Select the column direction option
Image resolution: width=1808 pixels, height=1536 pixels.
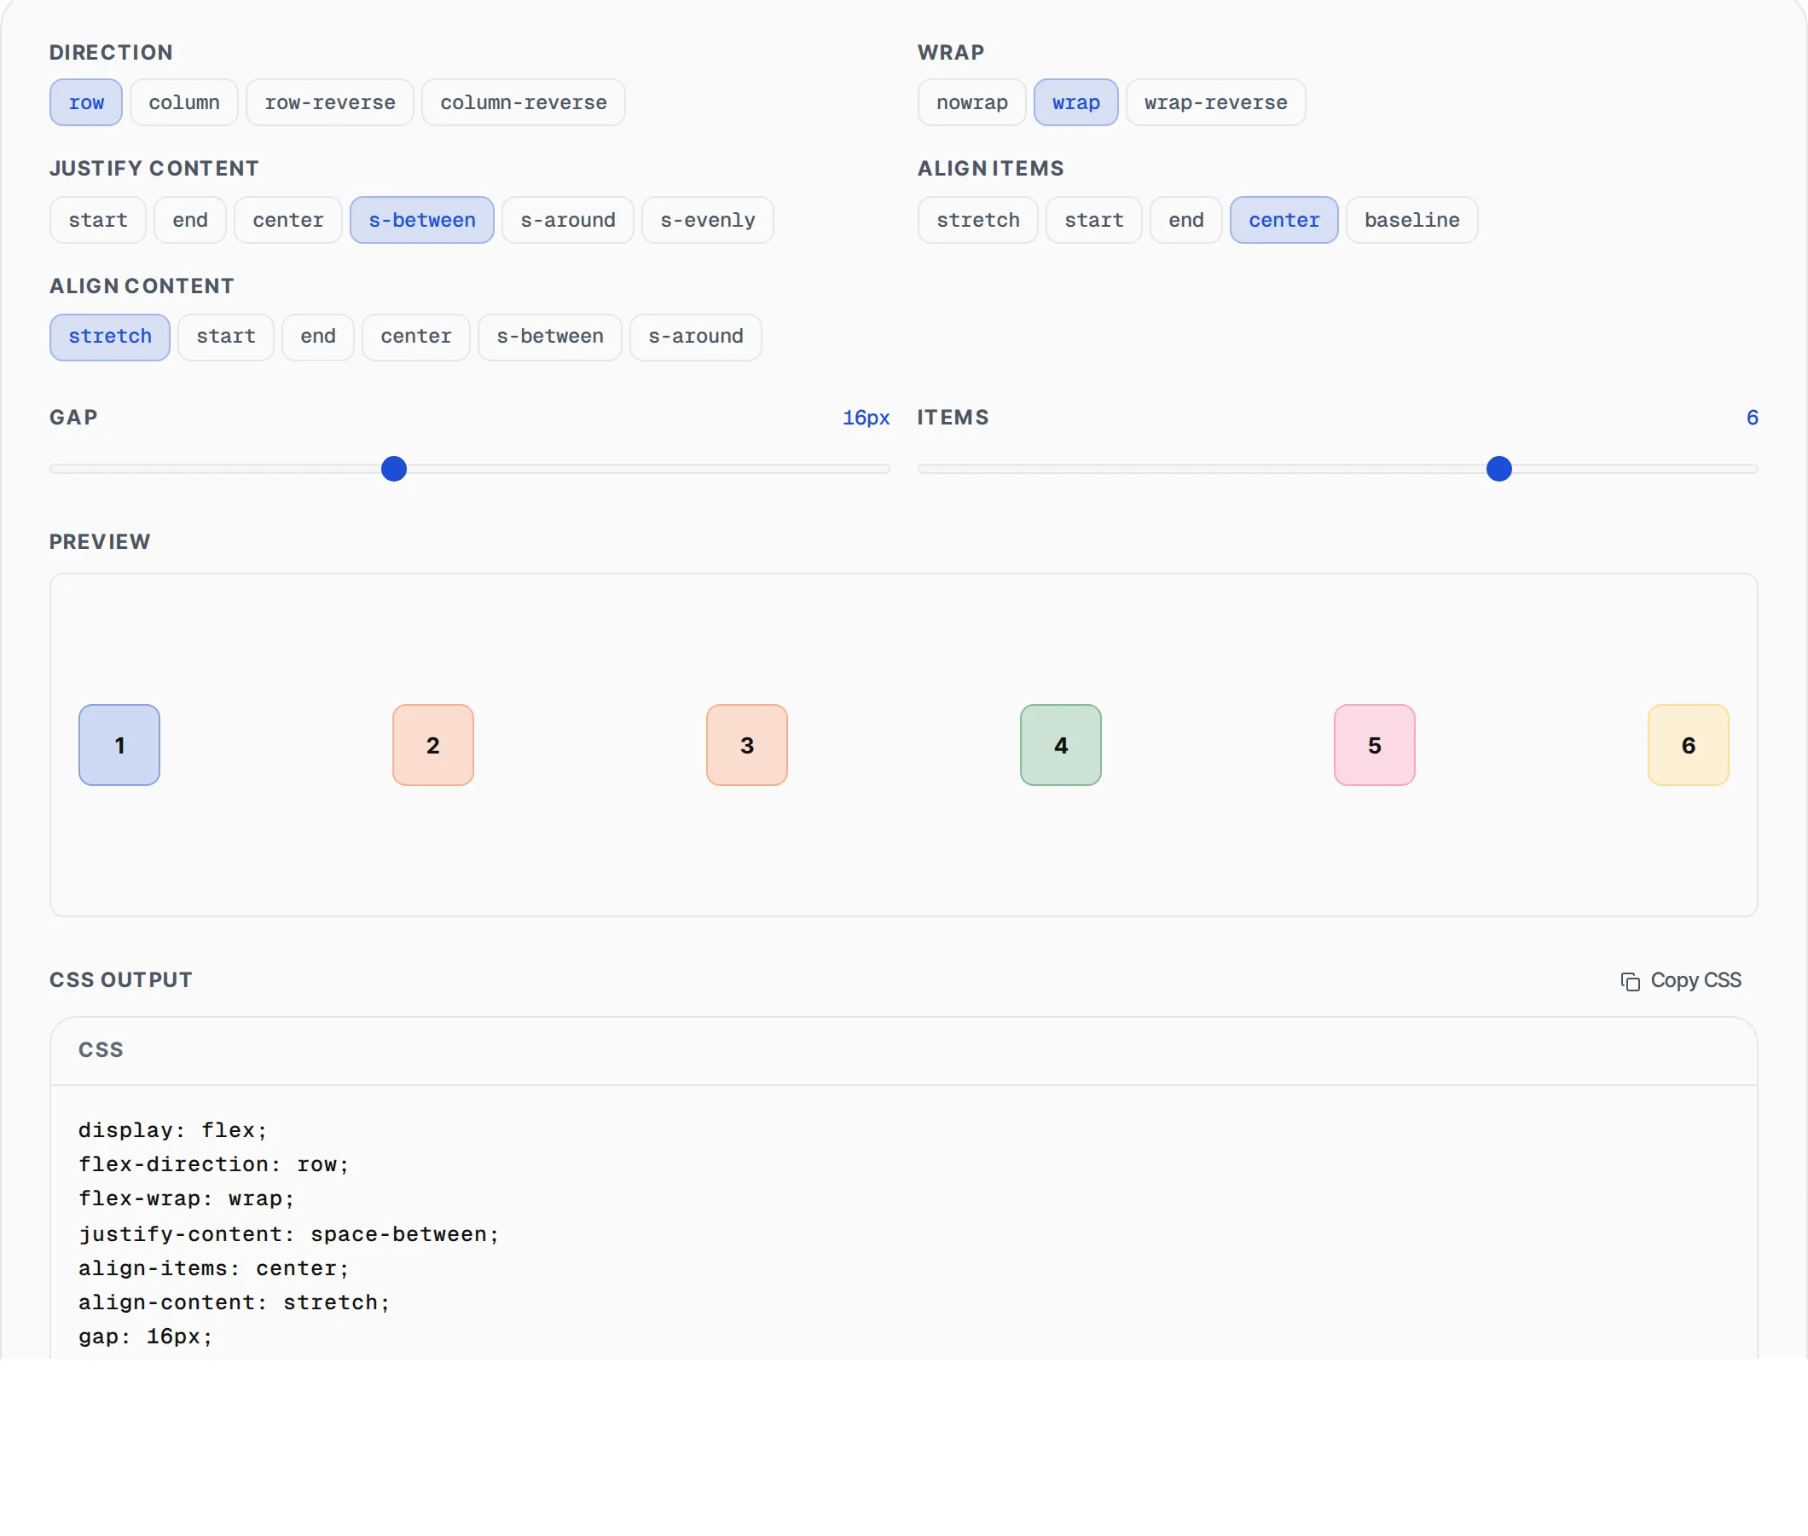(x=184, y=103)
